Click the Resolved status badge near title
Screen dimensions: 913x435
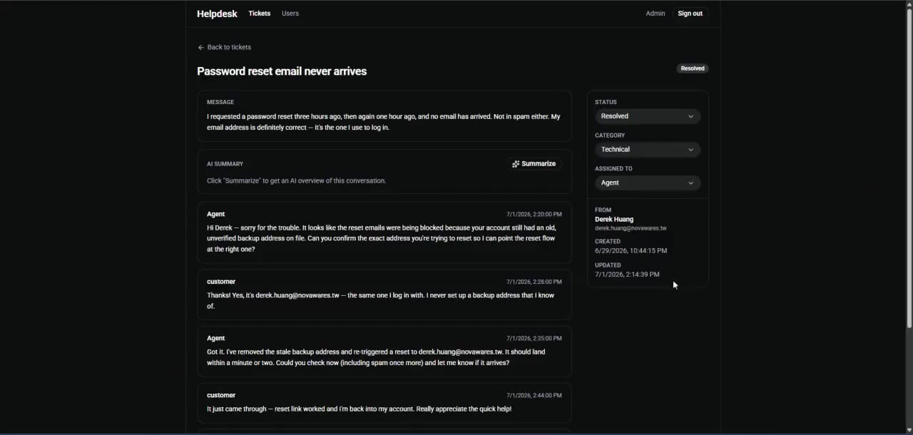click(693, 68)
